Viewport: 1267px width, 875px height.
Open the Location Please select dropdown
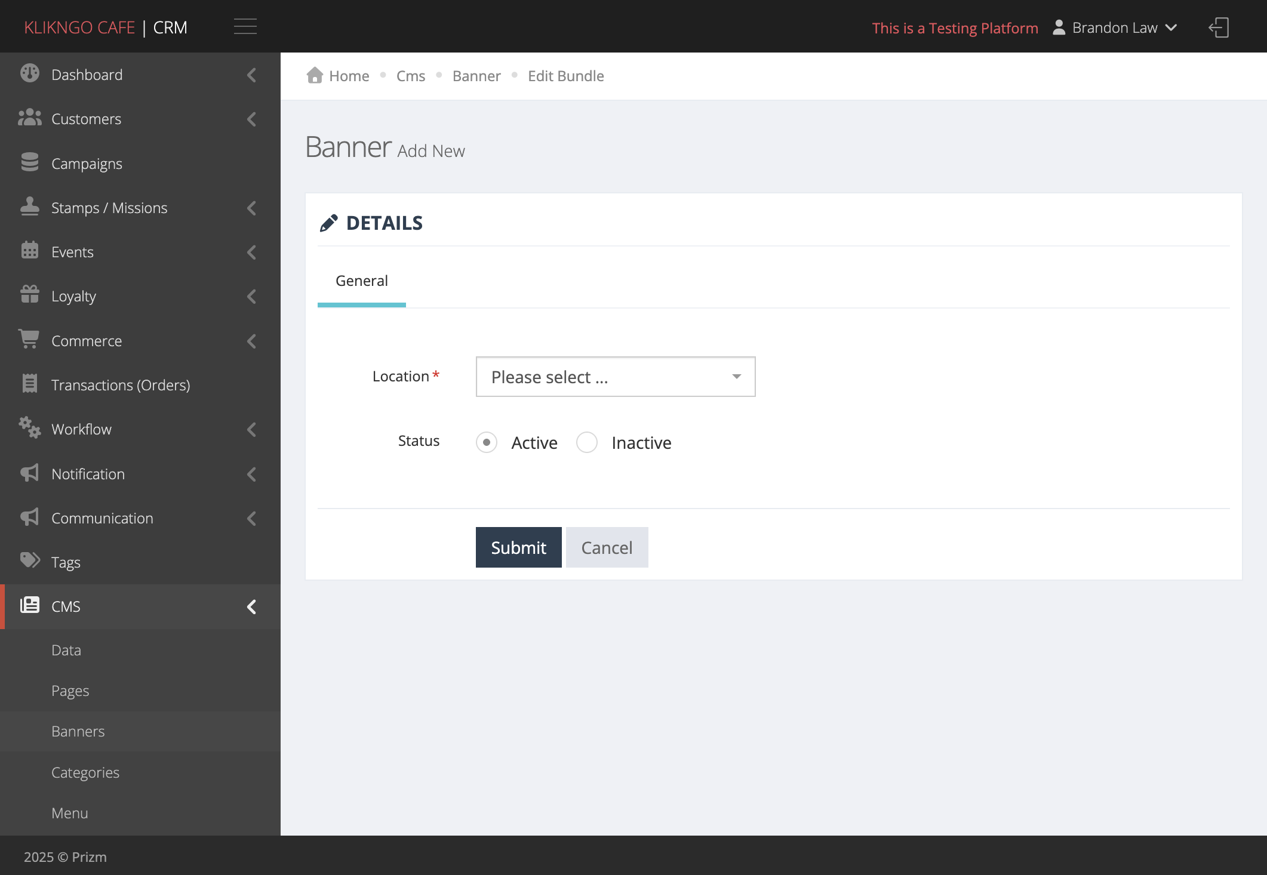click(x=616, y=377)
